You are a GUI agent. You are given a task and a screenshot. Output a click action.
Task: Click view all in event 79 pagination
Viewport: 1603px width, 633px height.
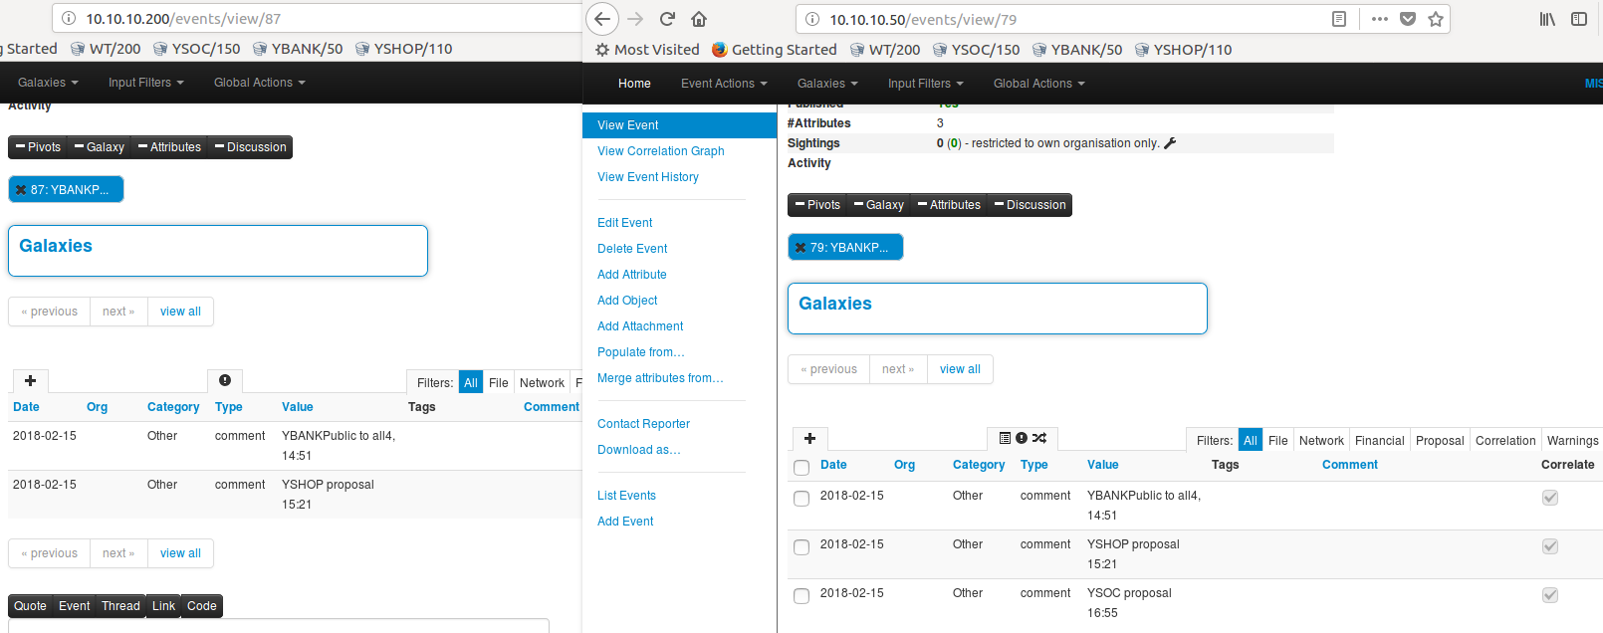click(960, 369)
